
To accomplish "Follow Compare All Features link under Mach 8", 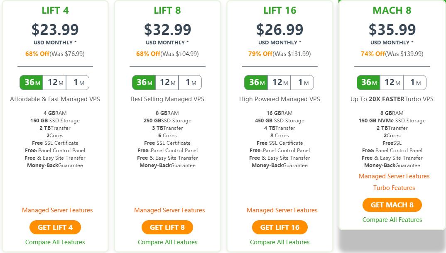I will pyautogui.click(x=392, y=220).
